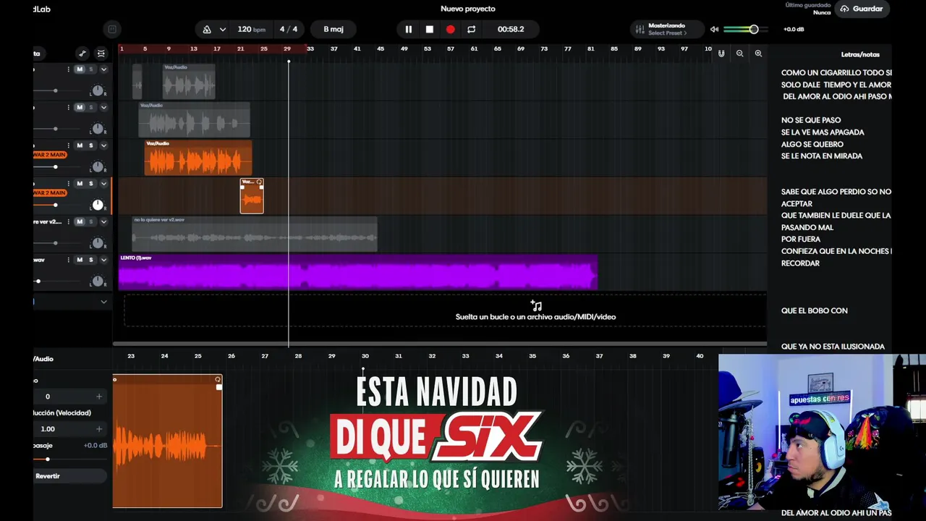Solo the LENTO wav track
The width and height of the screenshot is (926, 521).
coord(91,260)
